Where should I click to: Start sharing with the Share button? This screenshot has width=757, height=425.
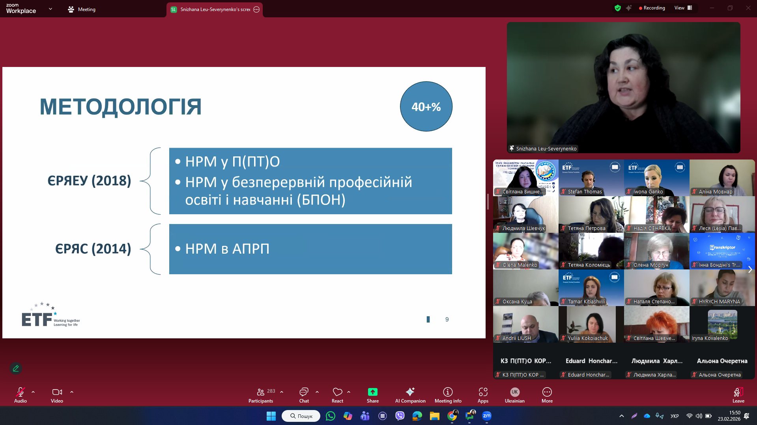[372, 395]
